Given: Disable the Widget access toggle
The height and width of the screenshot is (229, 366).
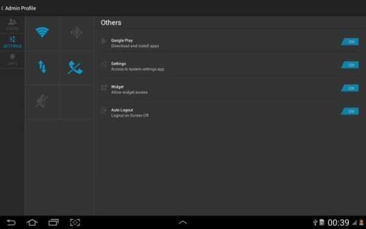Looking at the screenshot, I should [350, 88].
